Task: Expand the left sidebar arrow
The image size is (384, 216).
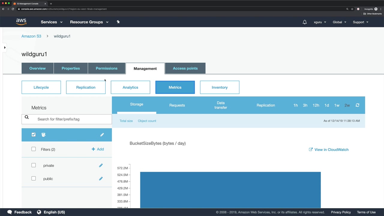Action: (5, 47)
